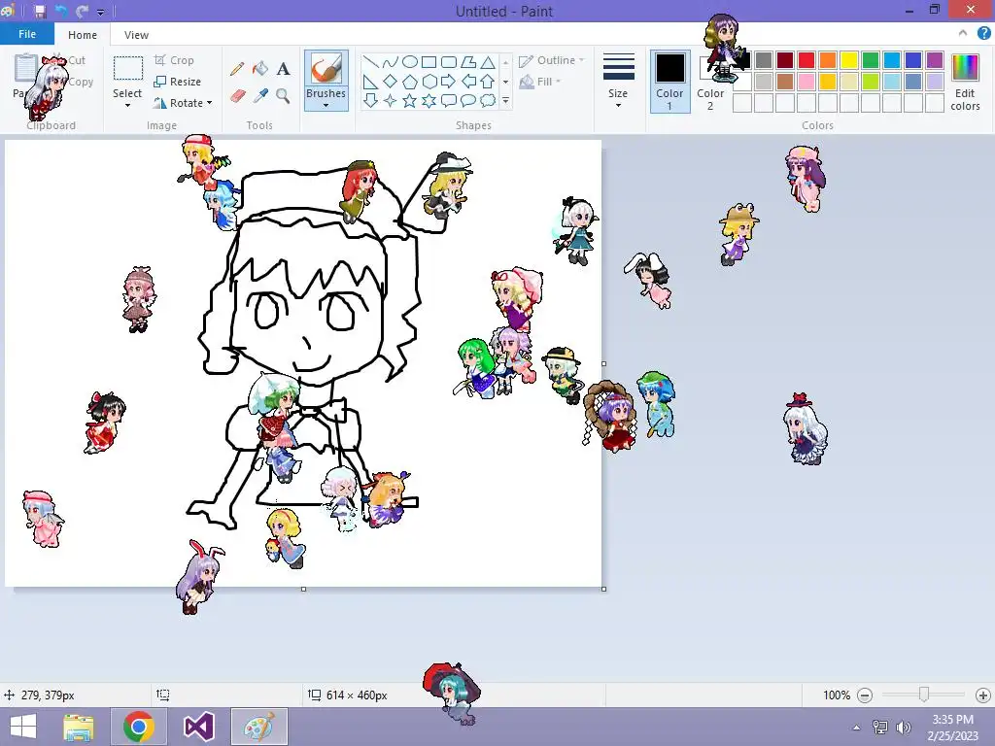Viewport: 995px width, 746px height.
Task: Pick the orange color swatch
Action: [828, 60]
